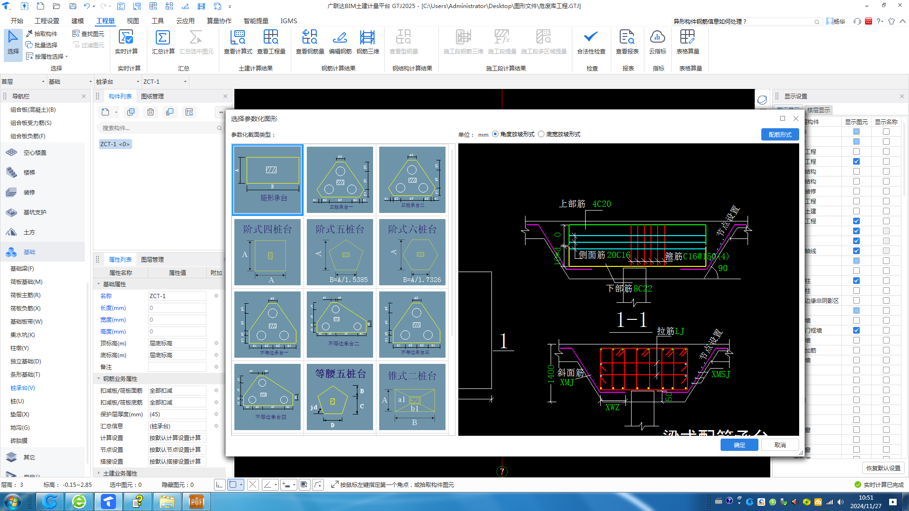Select 底宽放坡形式 radio option
Image resolution: width=909 pixels, height=511 pixels.
[541, 134]
